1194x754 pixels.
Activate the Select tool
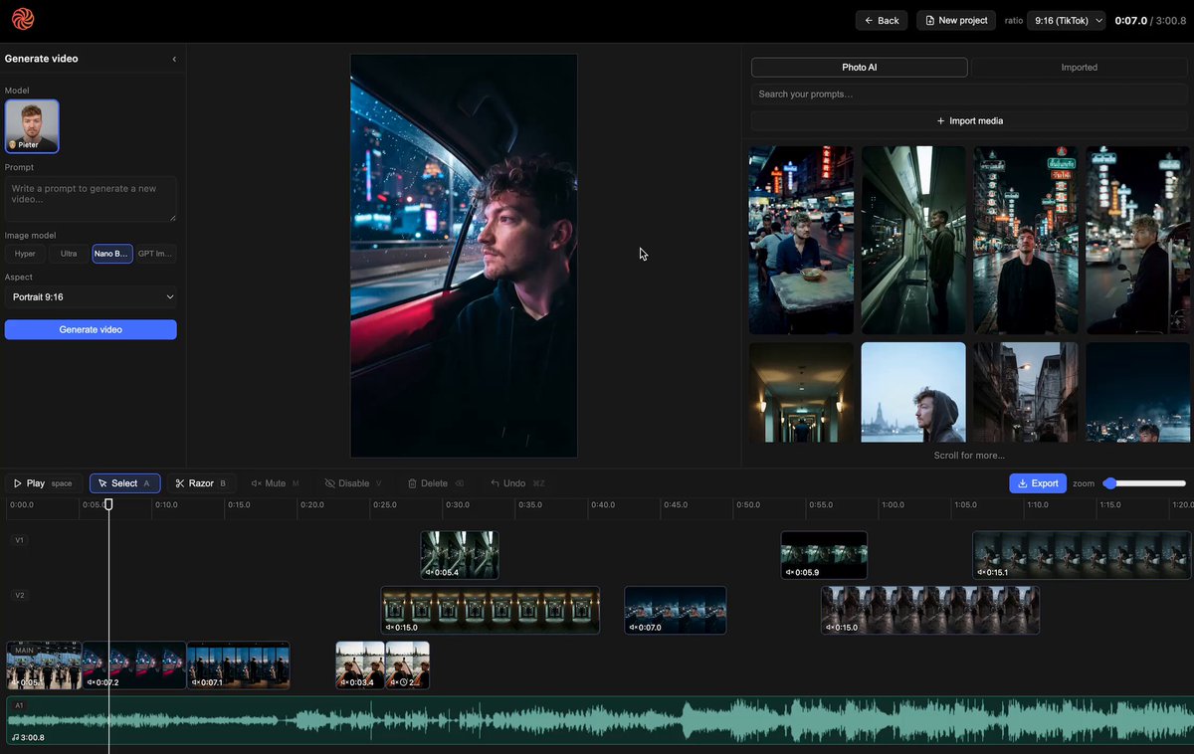coord(124,483)
